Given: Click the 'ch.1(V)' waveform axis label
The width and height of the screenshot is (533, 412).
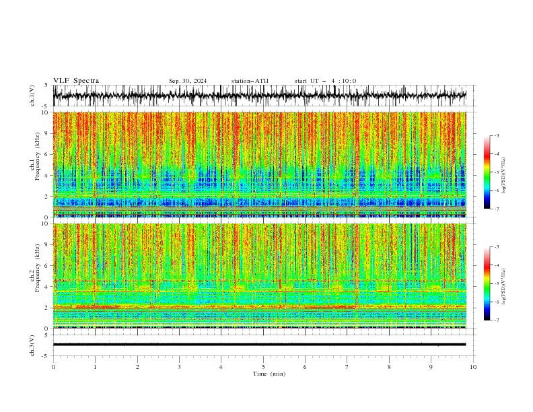Looking at the screenshot, I should point(32,96).
